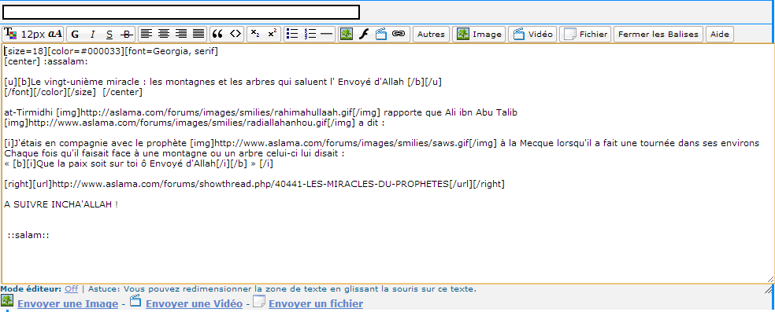
Task: Apply strikethrough formatting
Action: tap(127, 34)
